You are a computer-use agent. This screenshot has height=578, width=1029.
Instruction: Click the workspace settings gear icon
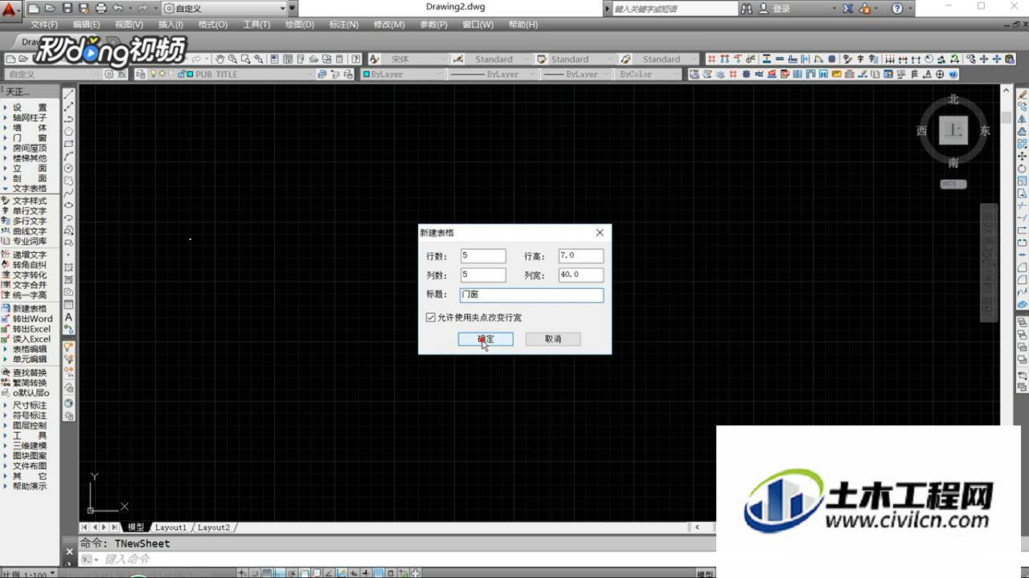coord(109,74)
